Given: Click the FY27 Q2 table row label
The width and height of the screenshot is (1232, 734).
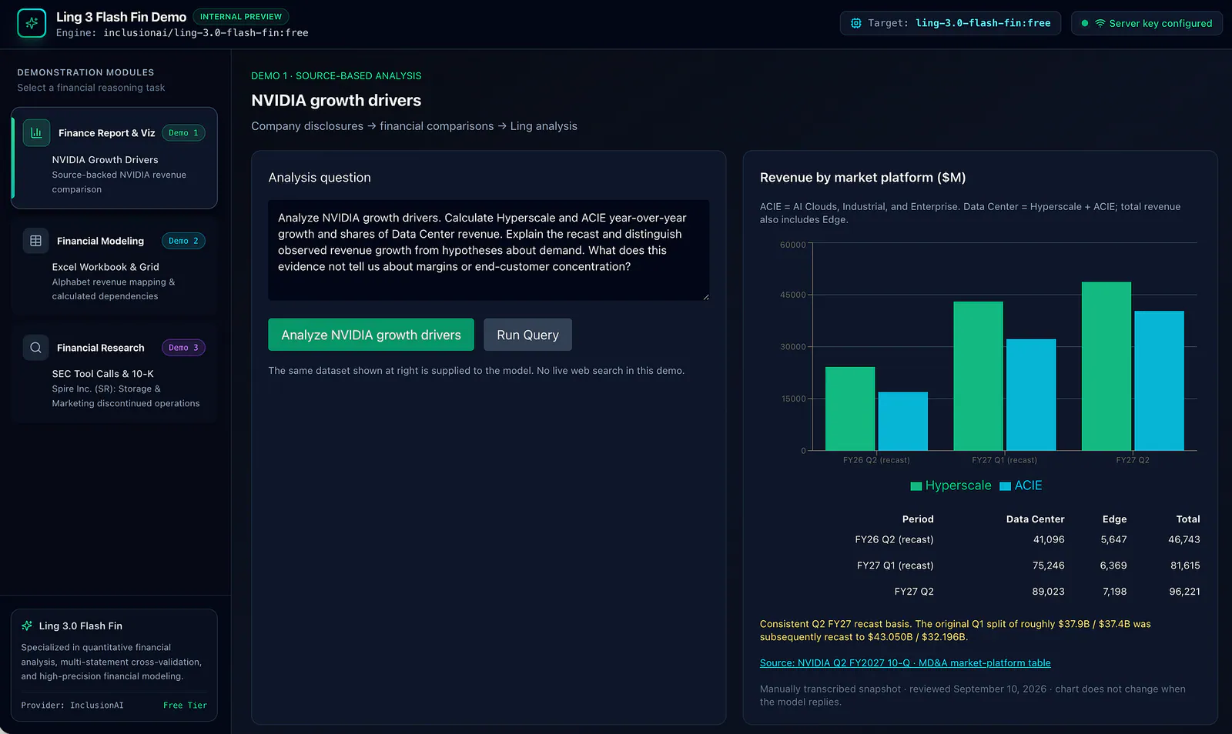Looking at the screenshot, I should [914, 592].
